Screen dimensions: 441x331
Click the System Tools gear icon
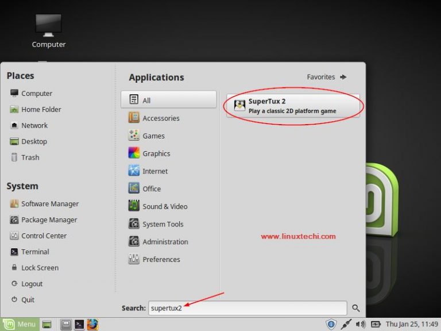(x=134, y=224)
